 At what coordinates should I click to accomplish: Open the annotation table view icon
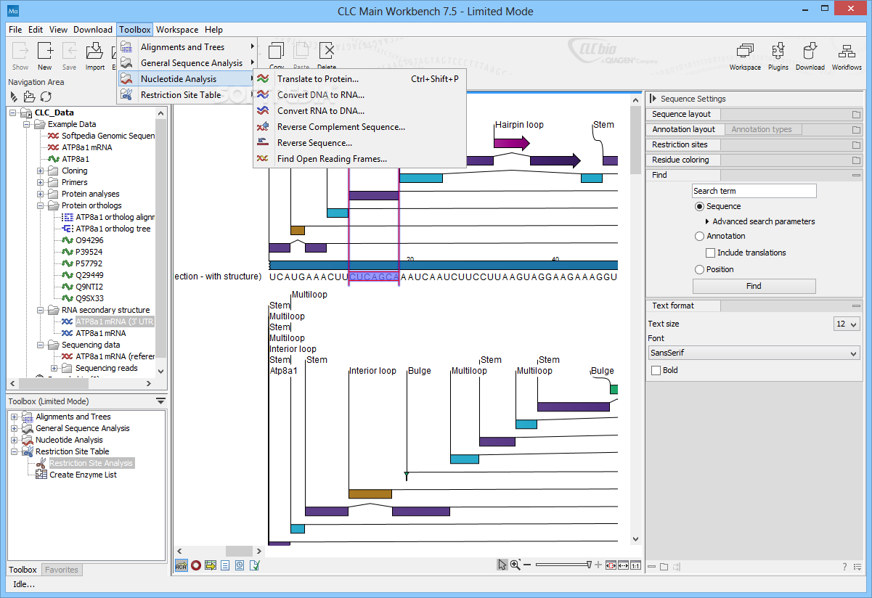[211, 565]
